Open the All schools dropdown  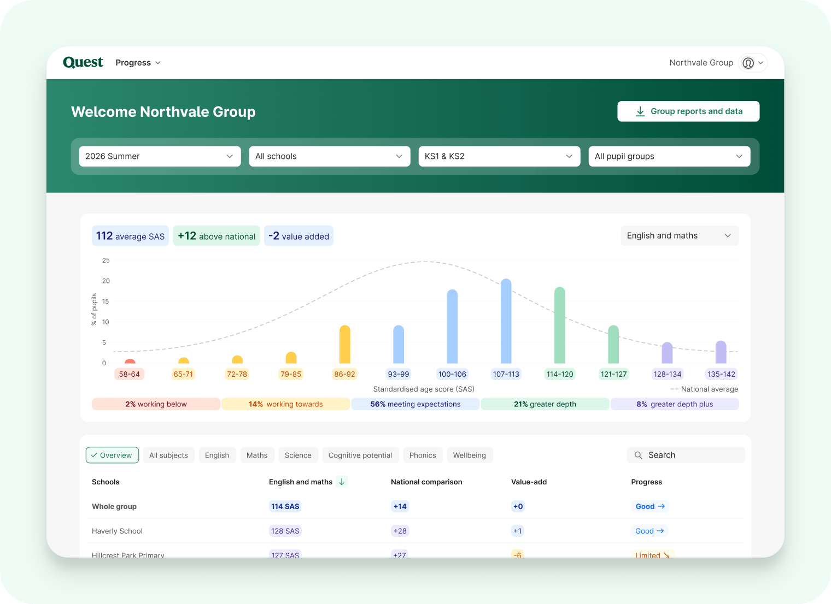[330, 156]
